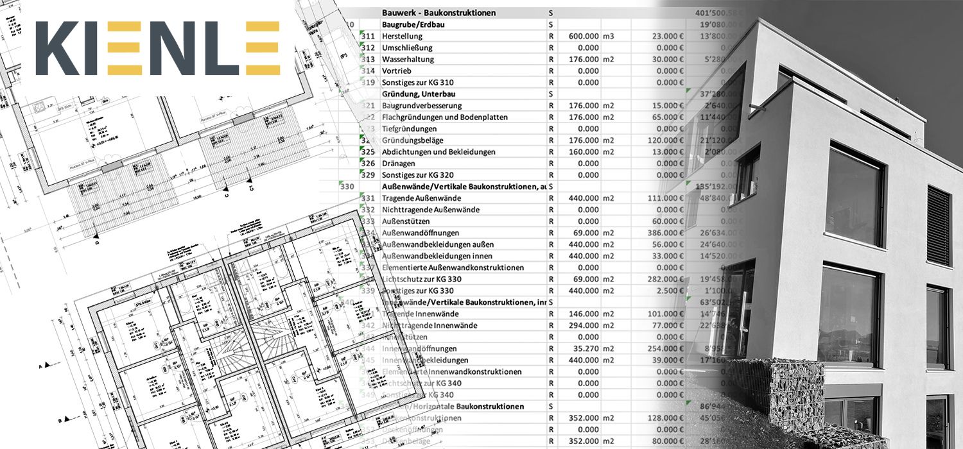Click 'Außenwandbekleidungen innen' cell
Viewport: 963px width, 449px height.
pyautogui.click(x=436, y=256)
